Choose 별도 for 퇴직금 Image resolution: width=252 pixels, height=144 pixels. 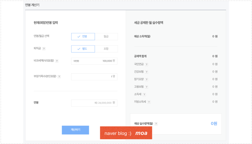(x=83, y=49)
